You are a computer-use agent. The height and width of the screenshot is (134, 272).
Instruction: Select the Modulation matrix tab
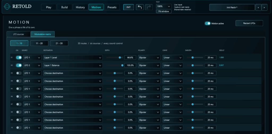click(x=43, y=34)
